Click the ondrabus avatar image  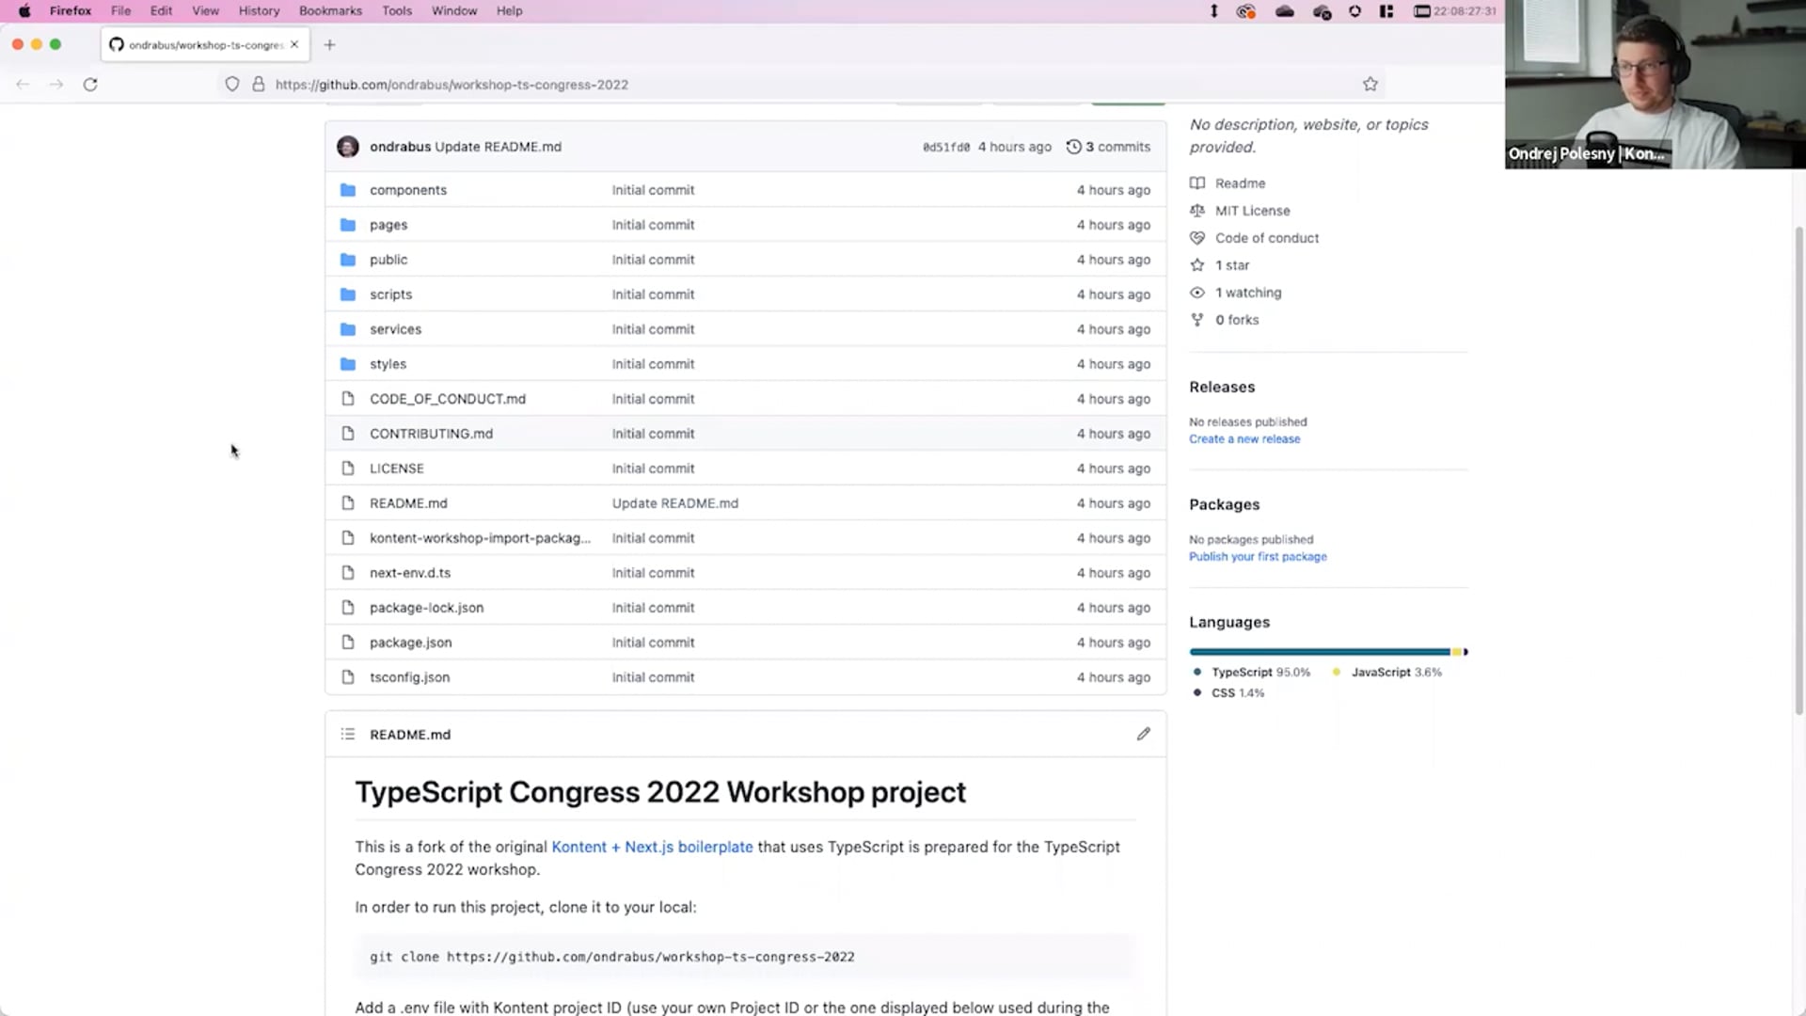(x=348, y=147)
